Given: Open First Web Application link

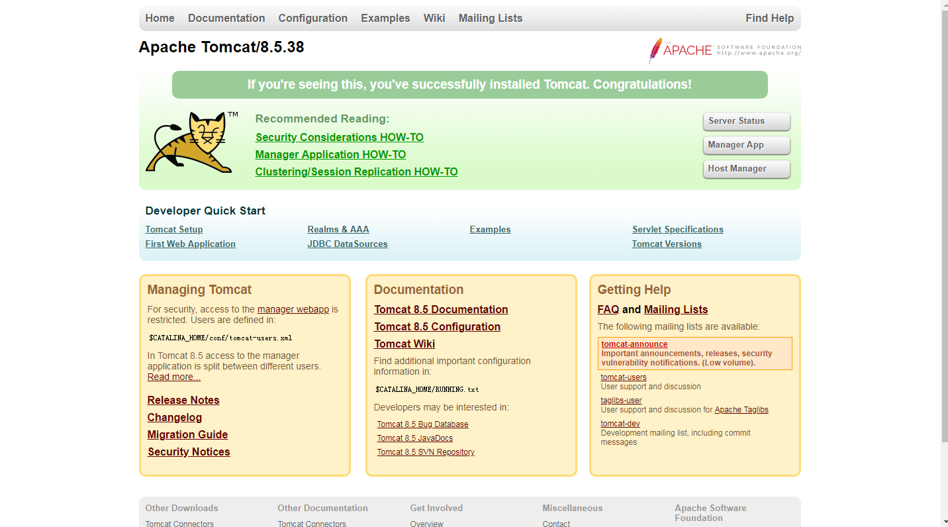Looking at the screenshot, I should pos(191,244).
